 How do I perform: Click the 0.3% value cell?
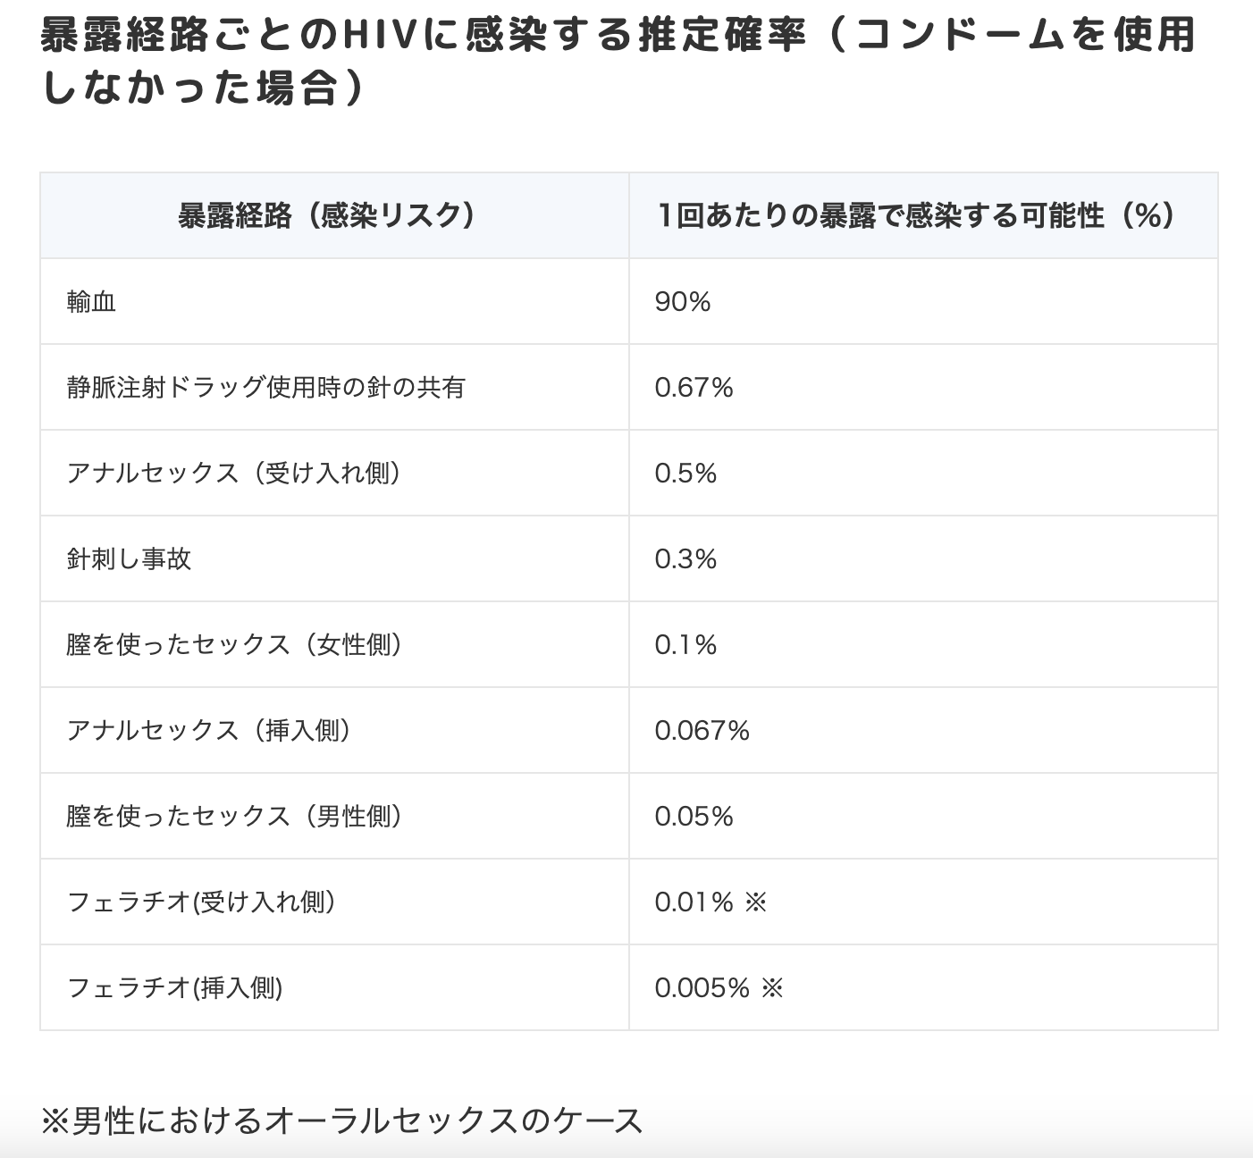click(685, 559)
